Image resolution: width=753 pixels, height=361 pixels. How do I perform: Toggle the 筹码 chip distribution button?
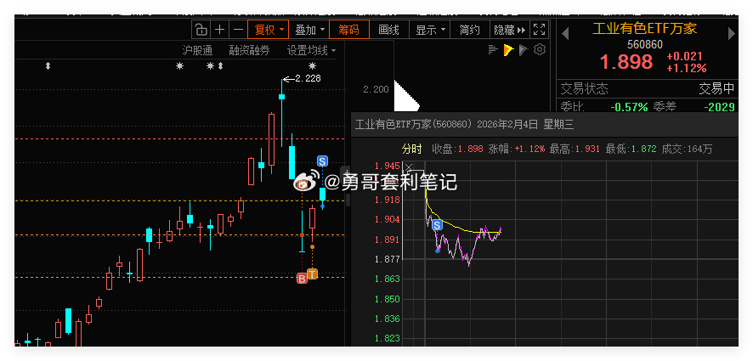(349, 30)
